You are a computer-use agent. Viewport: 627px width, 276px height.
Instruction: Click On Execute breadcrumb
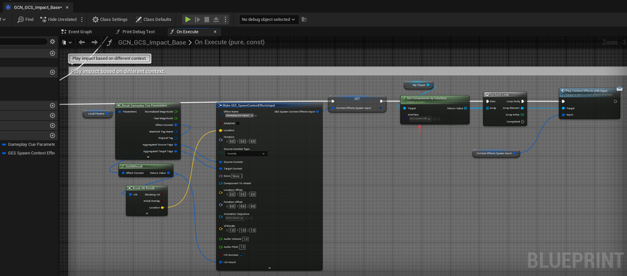click(x=229, y=42)
